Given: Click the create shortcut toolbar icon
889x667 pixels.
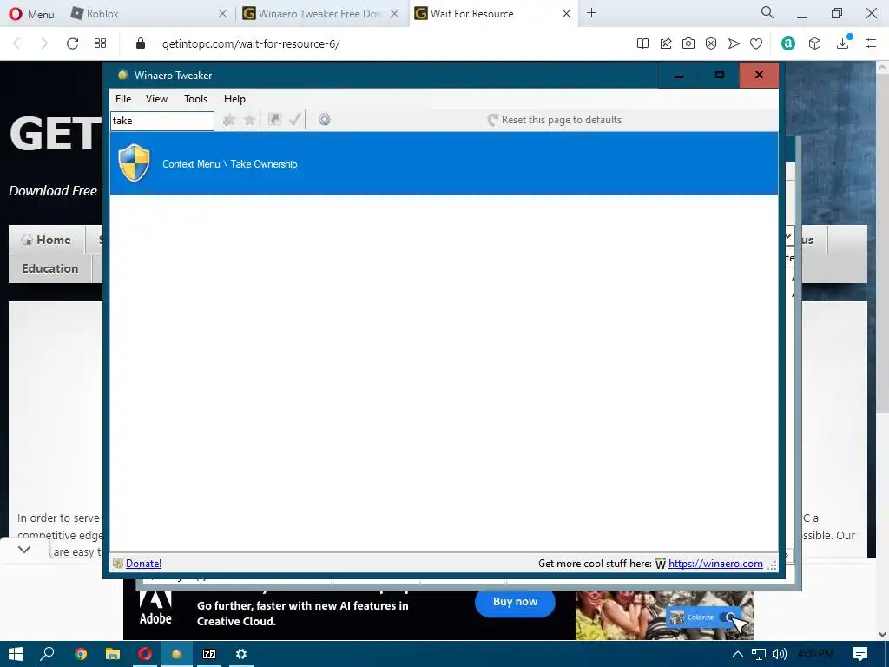Looking at the screenshot, I should (275, 119).
